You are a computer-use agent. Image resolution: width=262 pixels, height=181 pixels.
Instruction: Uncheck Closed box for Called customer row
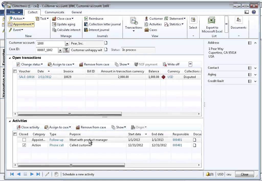[x=24, y=145]
